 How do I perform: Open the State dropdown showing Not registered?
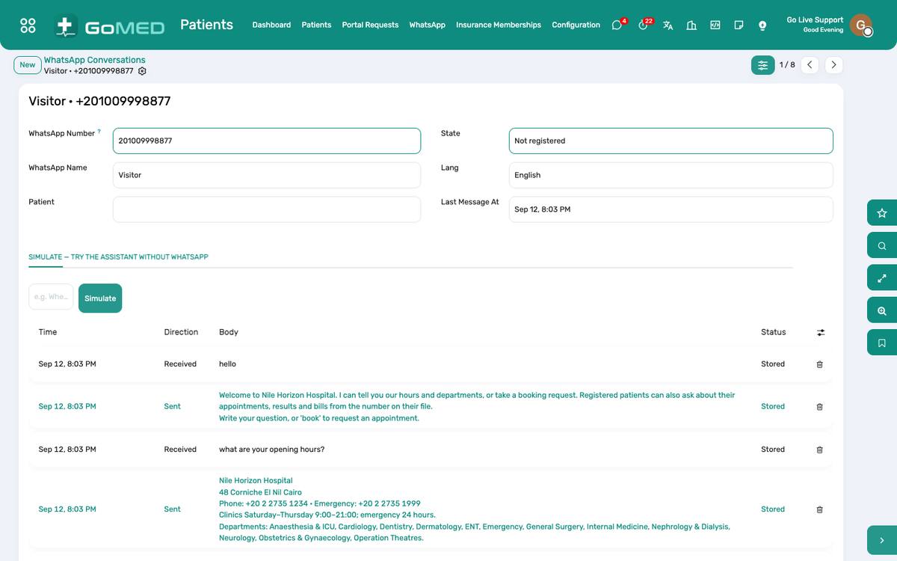[671, 141]
